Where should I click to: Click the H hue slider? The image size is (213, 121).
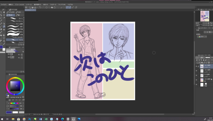coord(14,103)
